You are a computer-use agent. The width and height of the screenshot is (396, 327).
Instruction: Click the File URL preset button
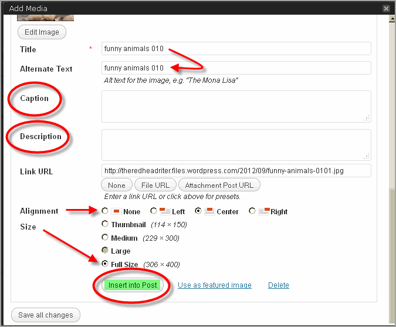click(x=155, y=185)
